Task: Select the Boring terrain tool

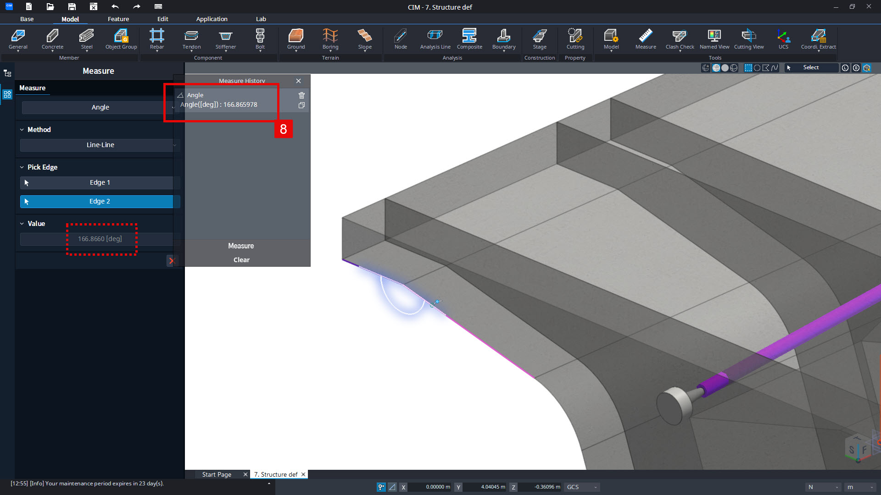Action: click(330, 39)
